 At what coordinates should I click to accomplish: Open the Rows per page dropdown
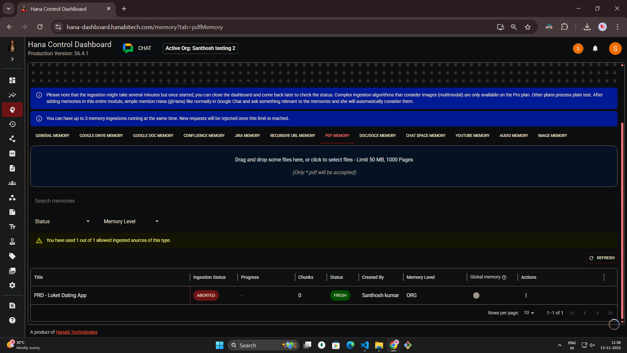528,313
